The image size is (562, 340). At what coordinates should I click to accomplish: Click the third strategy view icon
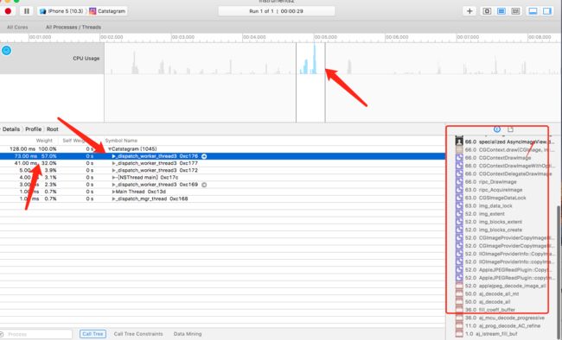[515, 11]
